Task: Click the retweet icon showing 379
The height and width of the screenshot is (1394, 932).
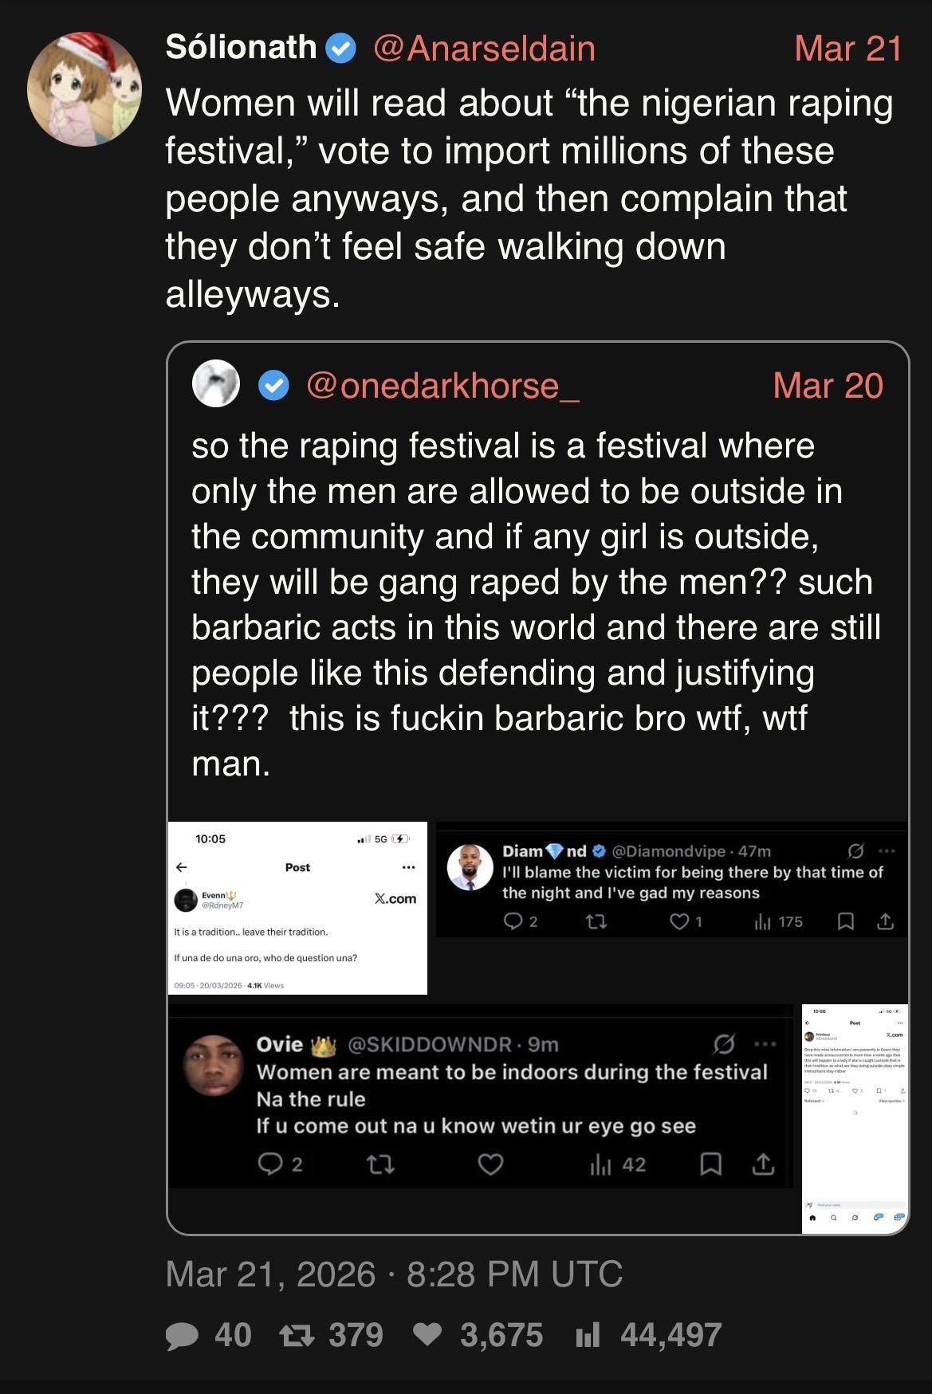Action: [297, 1335]
